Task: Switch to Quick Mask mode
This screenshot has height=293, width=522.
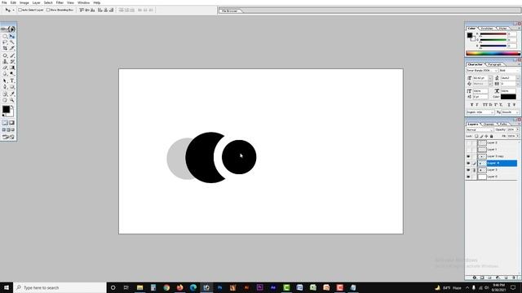Action: pyautogui.click(x=12, y=123)
